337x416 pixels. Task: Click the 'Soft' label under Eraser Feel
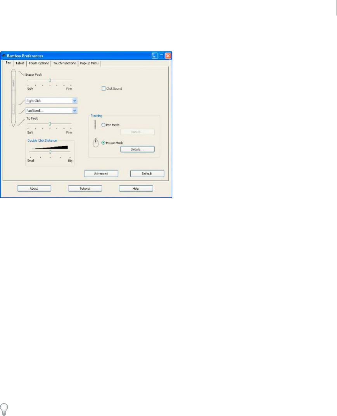[30, 89]
